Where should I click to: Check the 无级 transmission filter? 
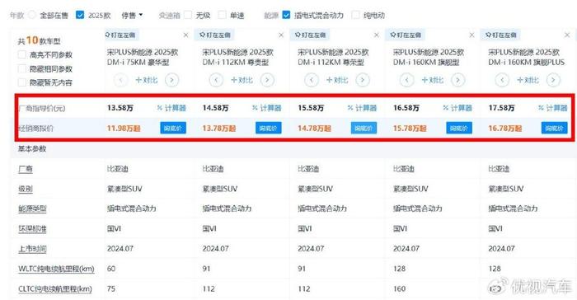pos(188,15)
